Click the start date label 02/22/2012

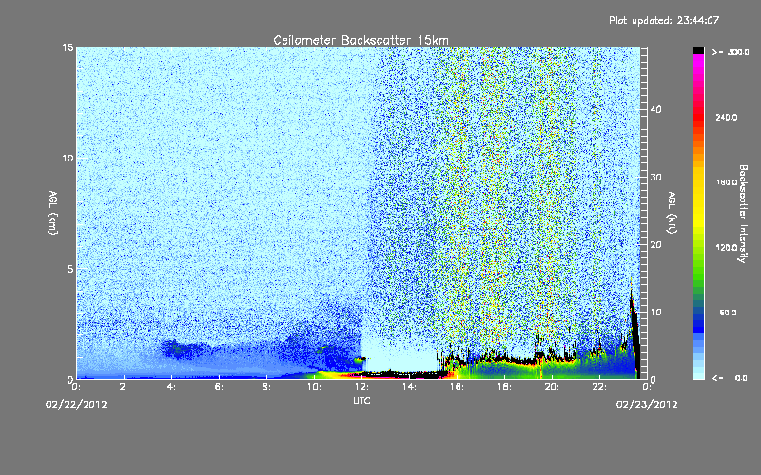pyautogui.click(x=76, y=405)
